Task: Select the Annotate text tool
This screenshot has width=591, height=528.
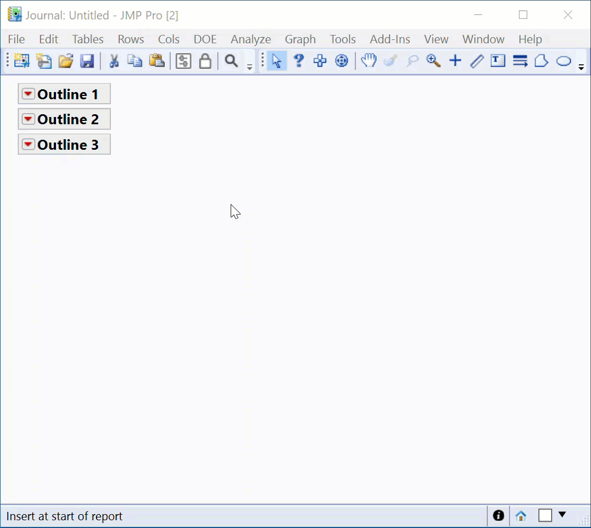Action: pyautogui.click(x=498, y=60)
